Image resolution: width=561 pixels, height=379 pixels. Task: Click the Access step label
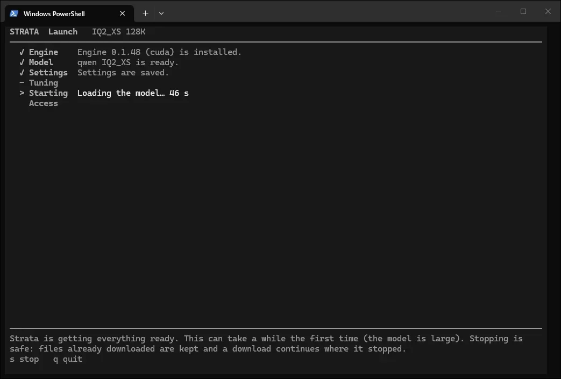coord(43,103)
